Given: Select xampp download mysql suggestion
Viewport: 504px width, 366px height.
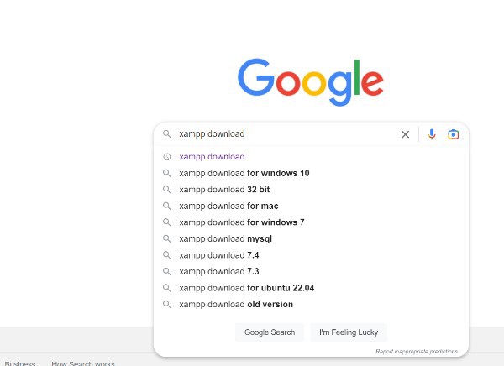Looking at the screenshot, I should 311,238.
